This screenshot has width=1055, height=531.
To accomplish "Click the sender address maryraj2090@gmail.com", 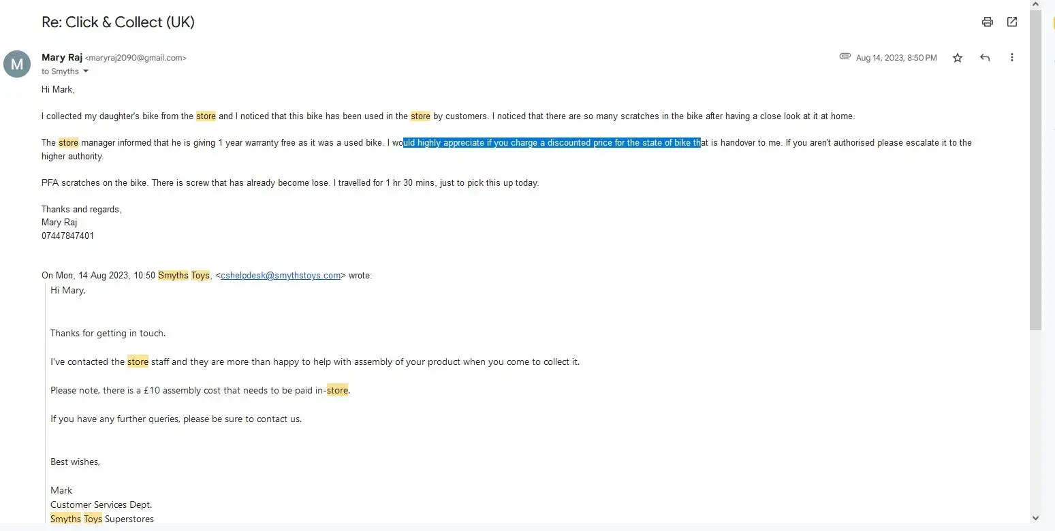I will tap(136, 59).
